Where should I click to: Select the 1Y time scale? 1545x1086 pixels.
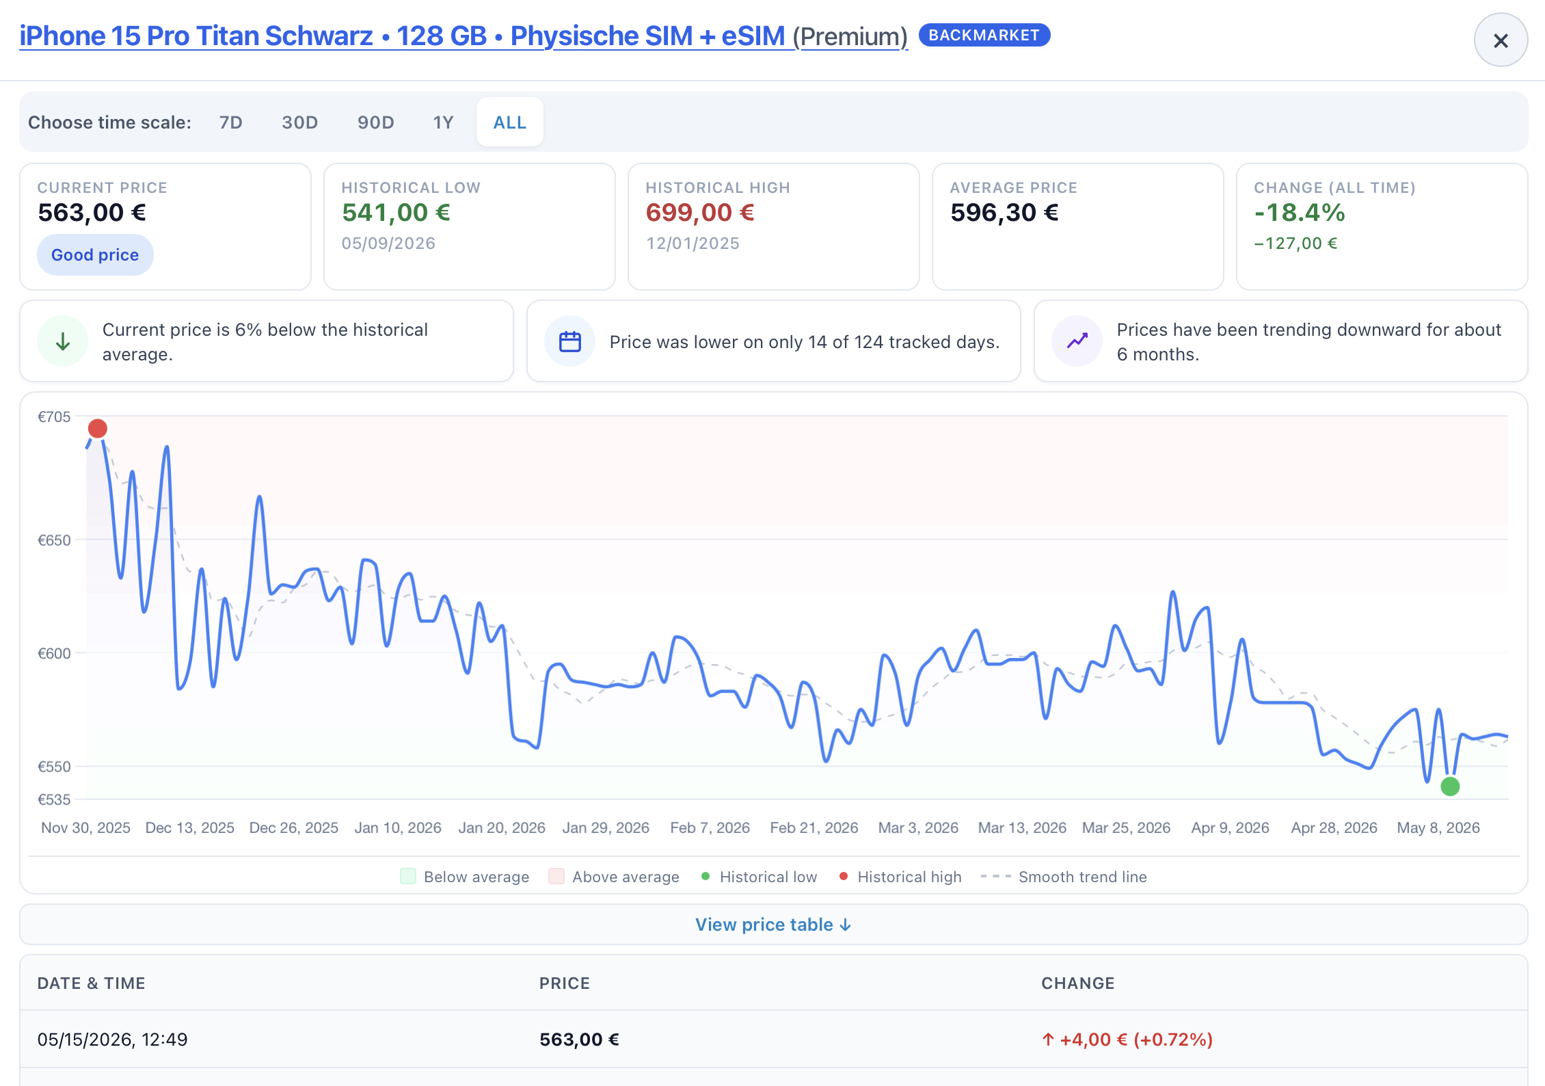pyautogui.click(x=444, y=122)
